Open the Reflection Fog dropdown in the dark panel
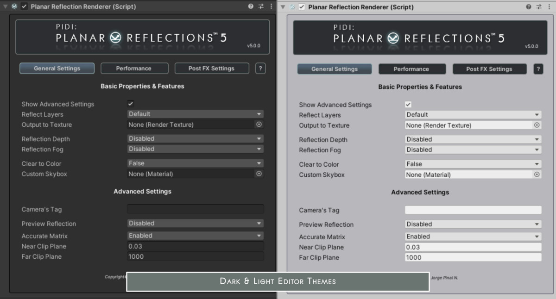556x299 pixels. coord(196,149)
